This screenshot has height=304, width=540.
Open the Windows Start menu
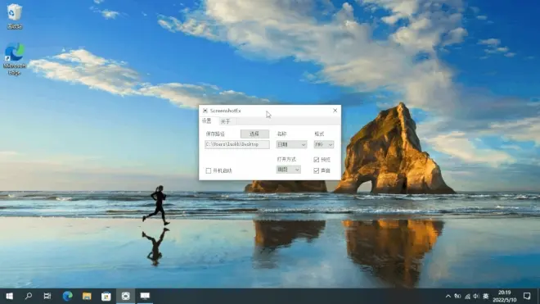9,296
